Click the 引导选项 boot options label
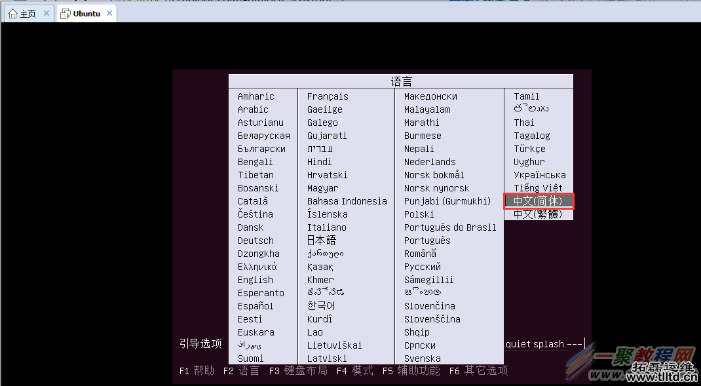 (200, 343)
